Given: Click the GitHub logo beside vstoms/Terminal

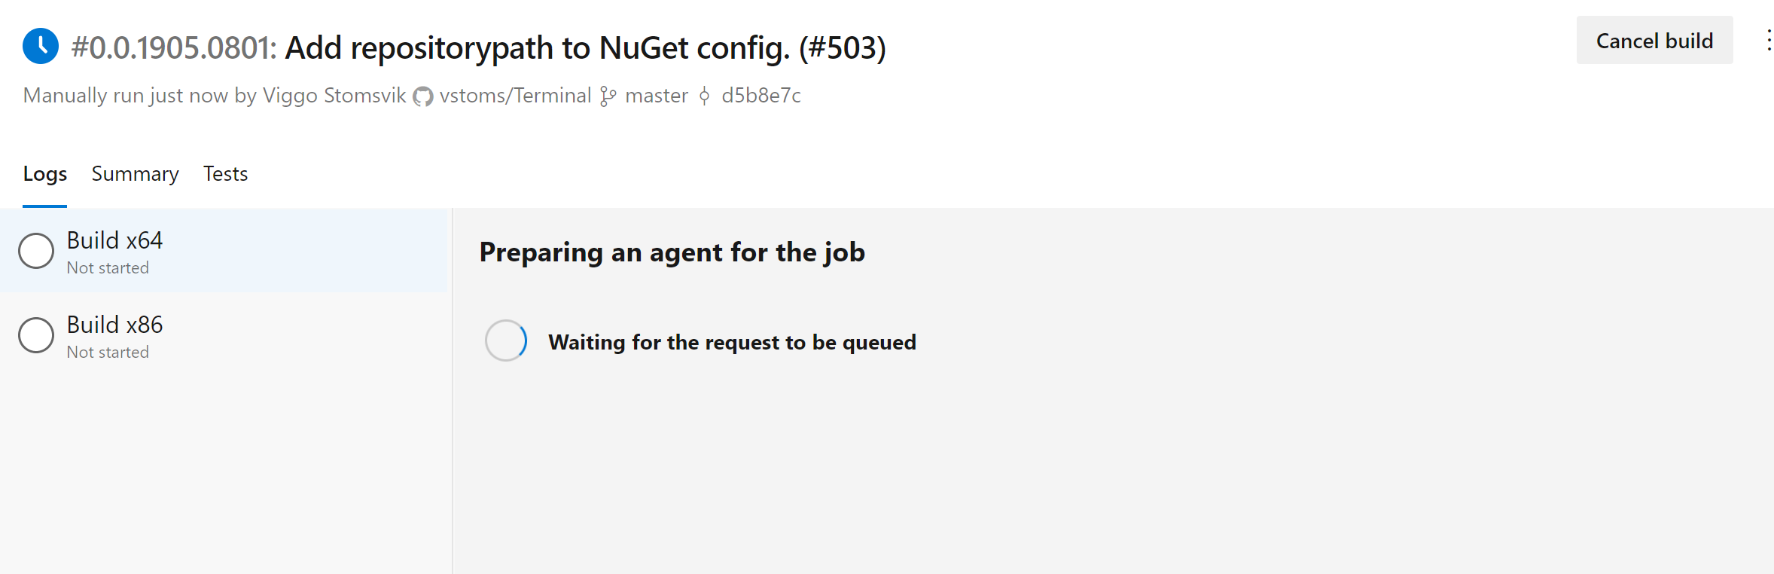Looking at the screenshot, I should [x=423, y=96].
